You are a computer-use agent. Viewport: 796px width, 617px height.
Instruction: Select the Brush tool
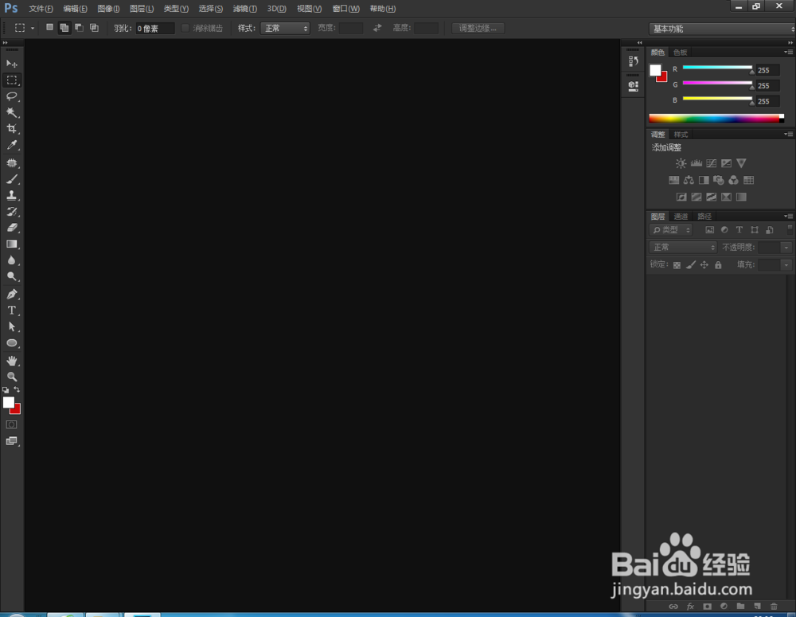12,179
